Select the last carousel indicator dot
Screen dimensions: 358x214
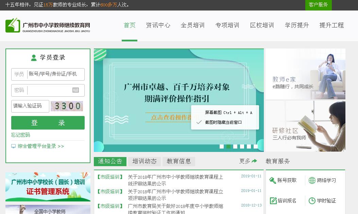pos(256,147)
